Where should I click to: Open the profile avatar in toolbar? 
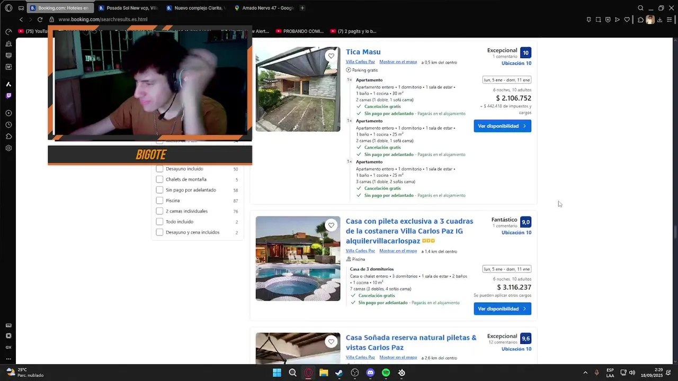point(650,20)
